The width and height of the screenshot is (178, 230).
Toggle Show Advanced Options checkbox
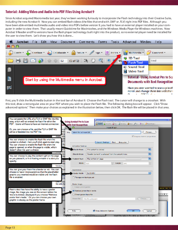(94, 211)
